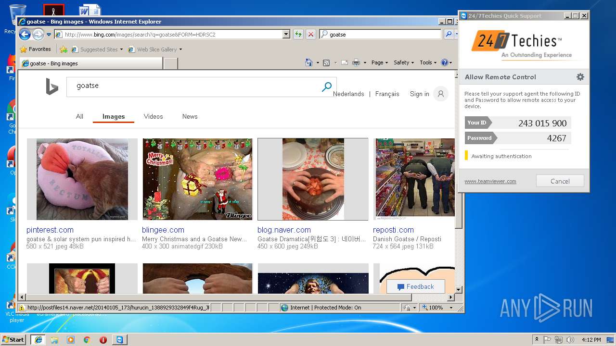This screenshot has height=346, width=616.
Task: Open the Page menu
Action: (379, 62)
